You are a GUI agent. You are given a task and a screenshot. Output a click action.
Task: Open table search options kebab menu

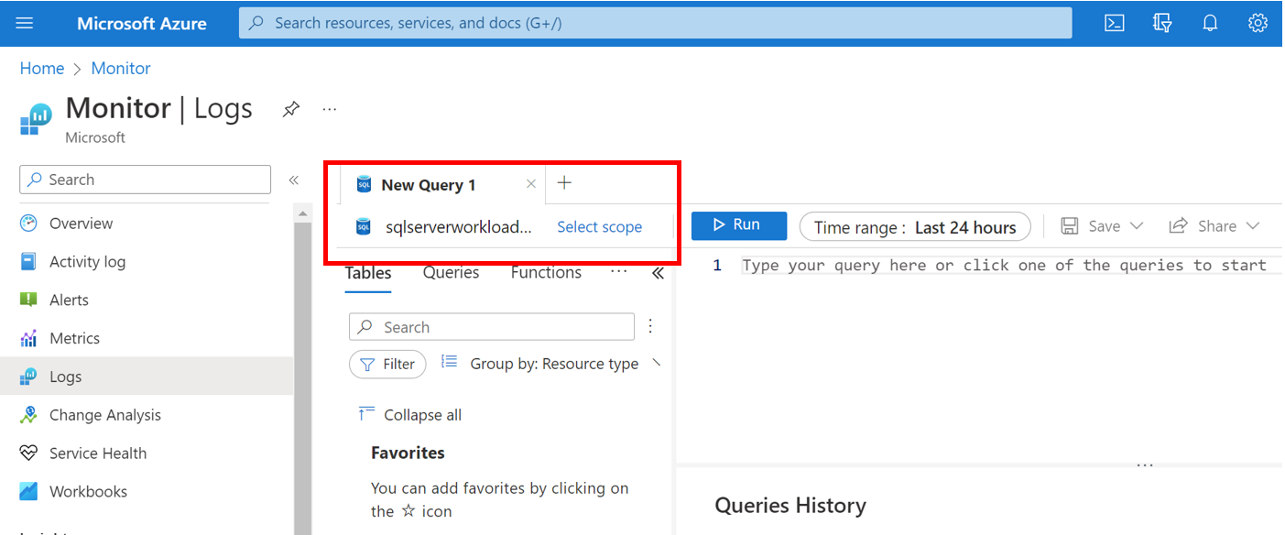point(650,326)
